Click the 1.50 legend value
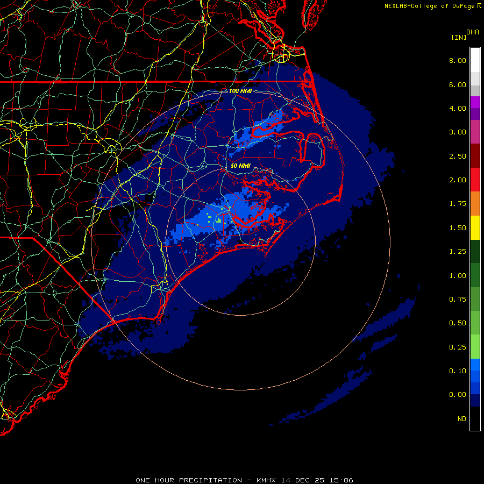The image size is (484, 484). click(458, 228)
